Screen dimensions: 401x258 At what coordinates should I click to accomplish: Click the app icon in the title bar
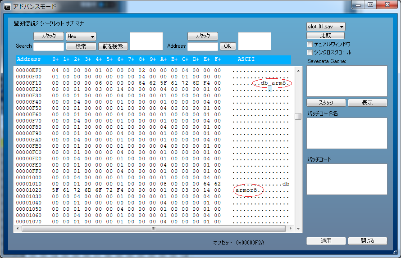pyautogui.click(x=7, y=6)
